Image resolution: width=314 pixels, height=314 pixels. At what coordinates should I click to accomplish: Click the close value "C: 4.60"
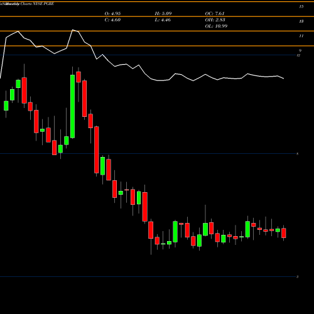[x=112, y=20]
